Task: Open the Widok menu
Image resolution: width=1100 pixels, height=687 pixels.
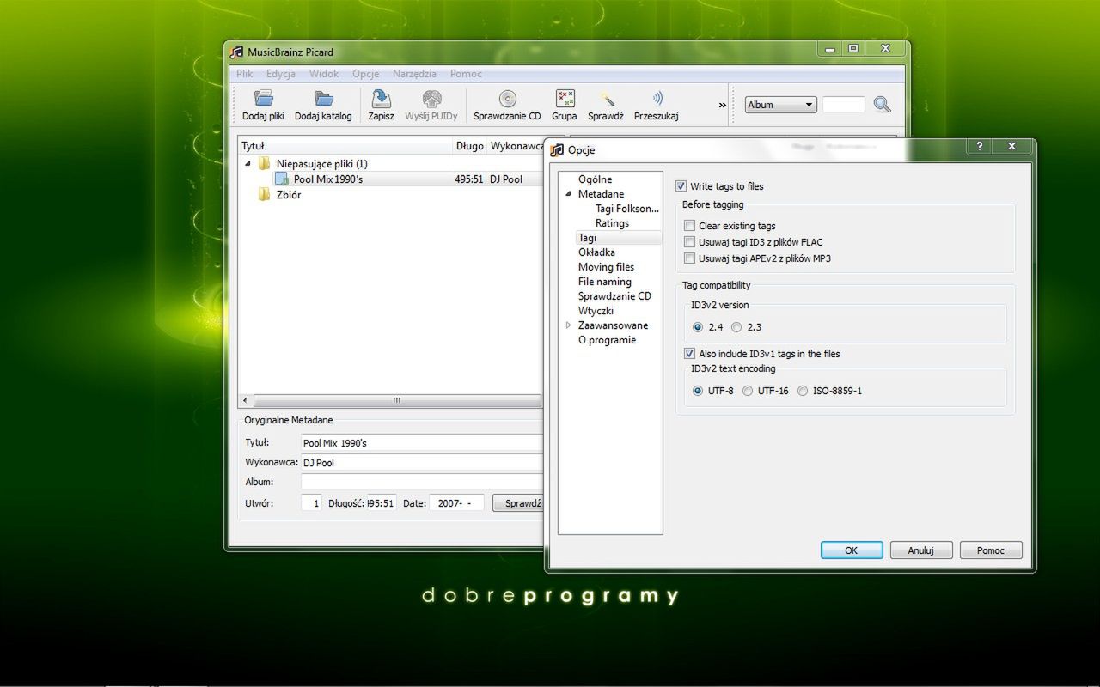Action: [x=324, y=74]
